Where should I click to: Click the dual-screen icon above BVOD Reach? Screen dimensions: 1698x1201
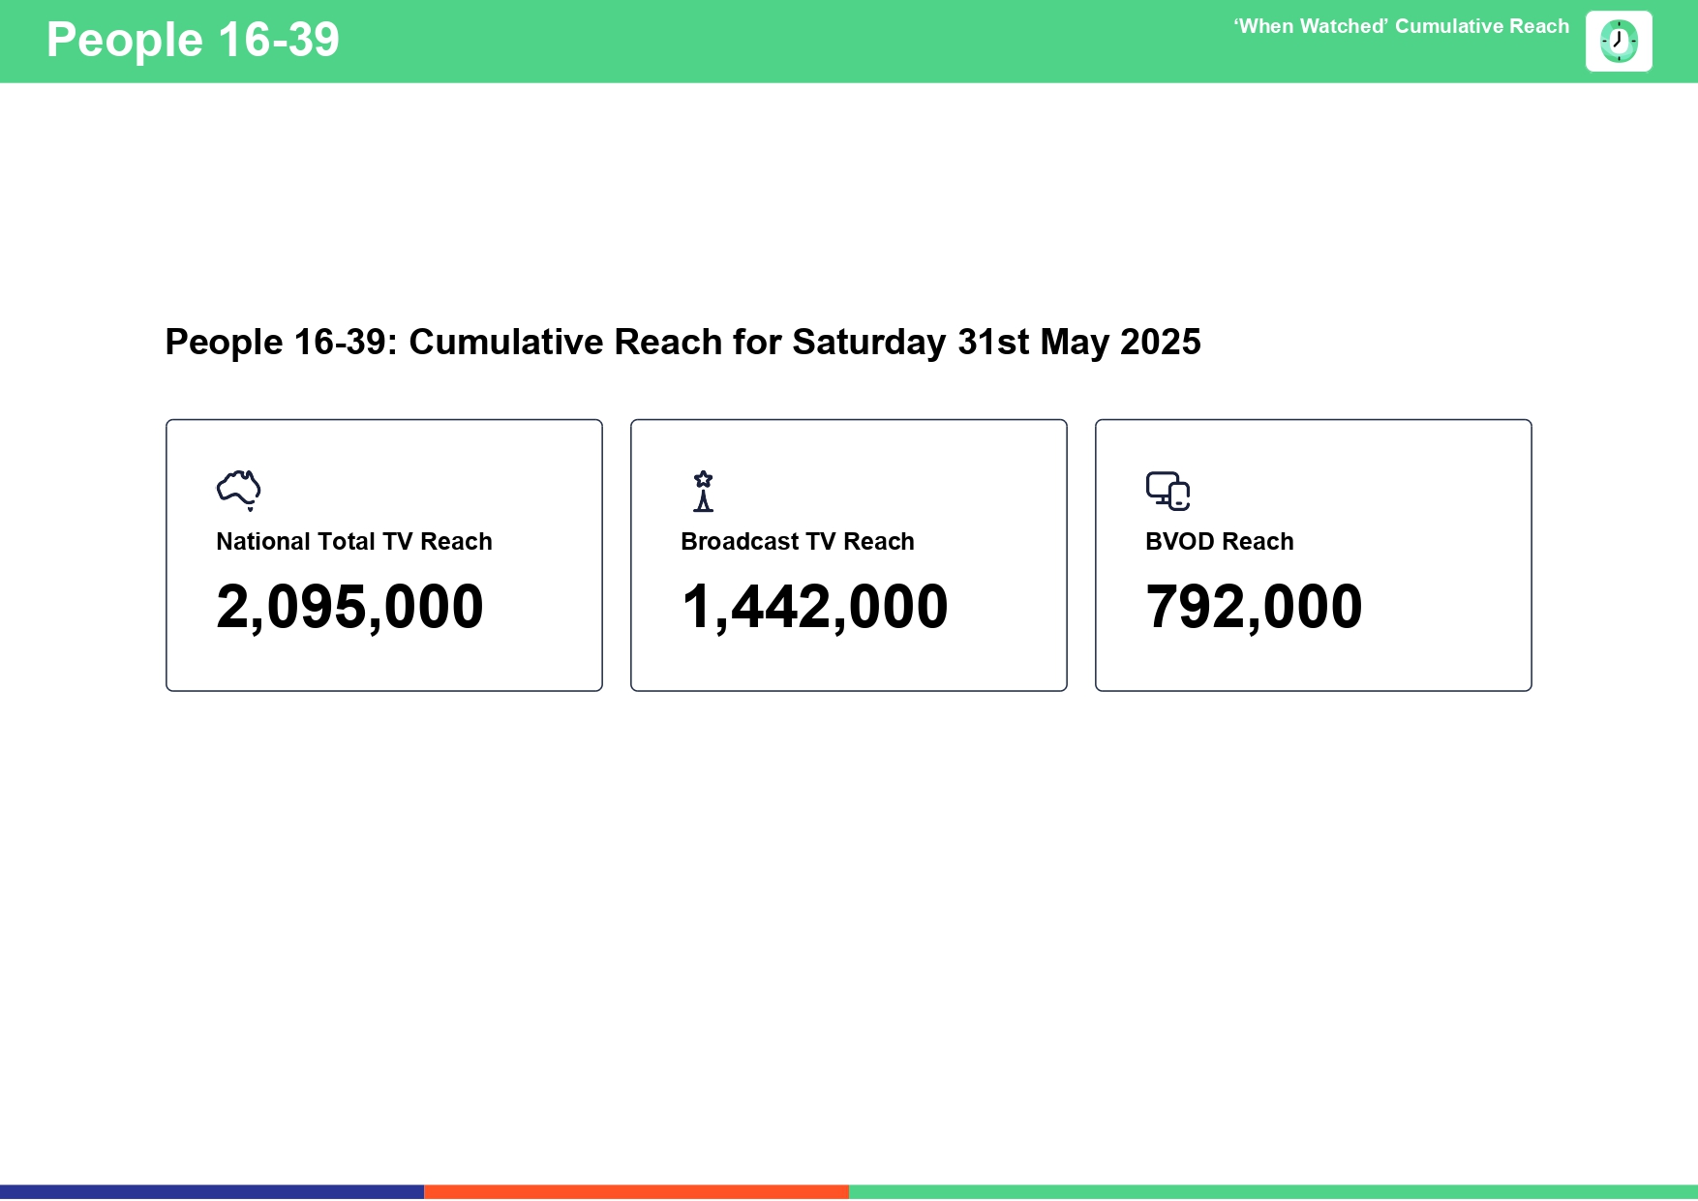tap(1167, 491)
